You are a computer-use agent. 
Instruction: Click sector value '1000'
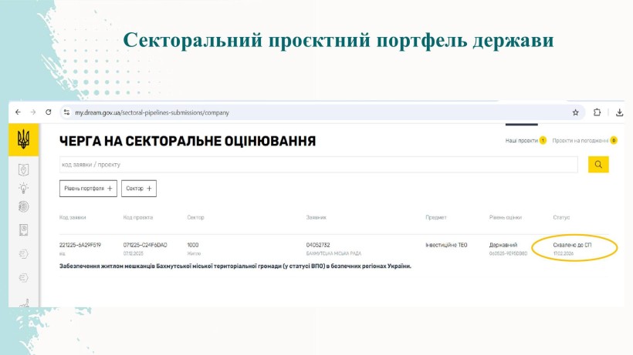pos(193,245)
